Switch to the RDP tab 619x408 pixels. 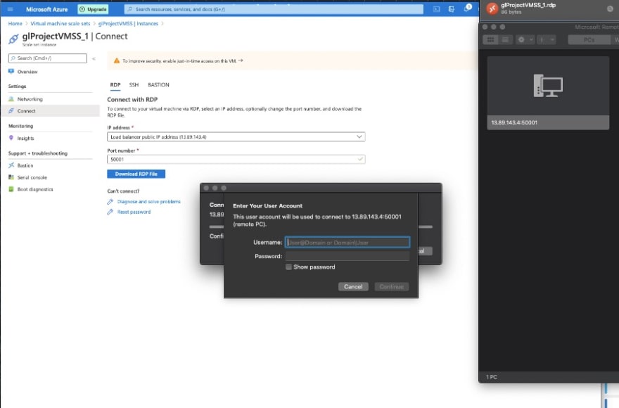(x=115, y=85)
